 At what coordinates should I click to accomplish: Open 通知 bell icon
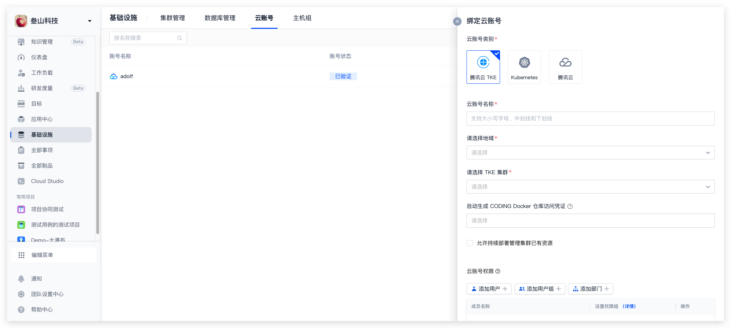(x=21, y=279)
